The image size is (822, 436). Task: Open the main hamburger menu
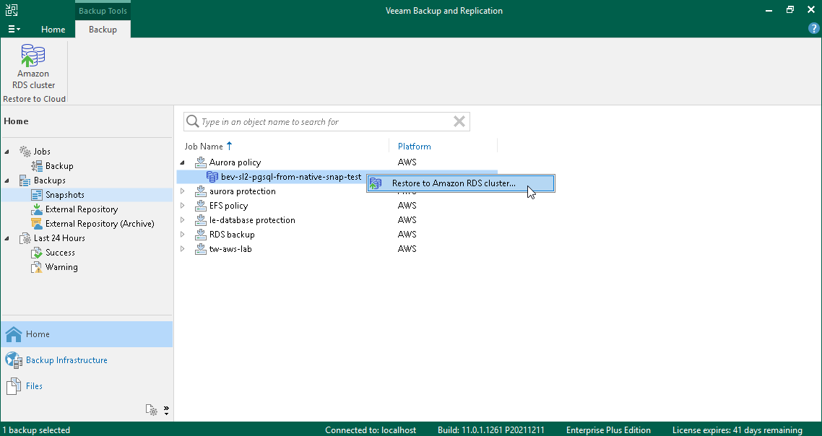(x=14, y=30)
